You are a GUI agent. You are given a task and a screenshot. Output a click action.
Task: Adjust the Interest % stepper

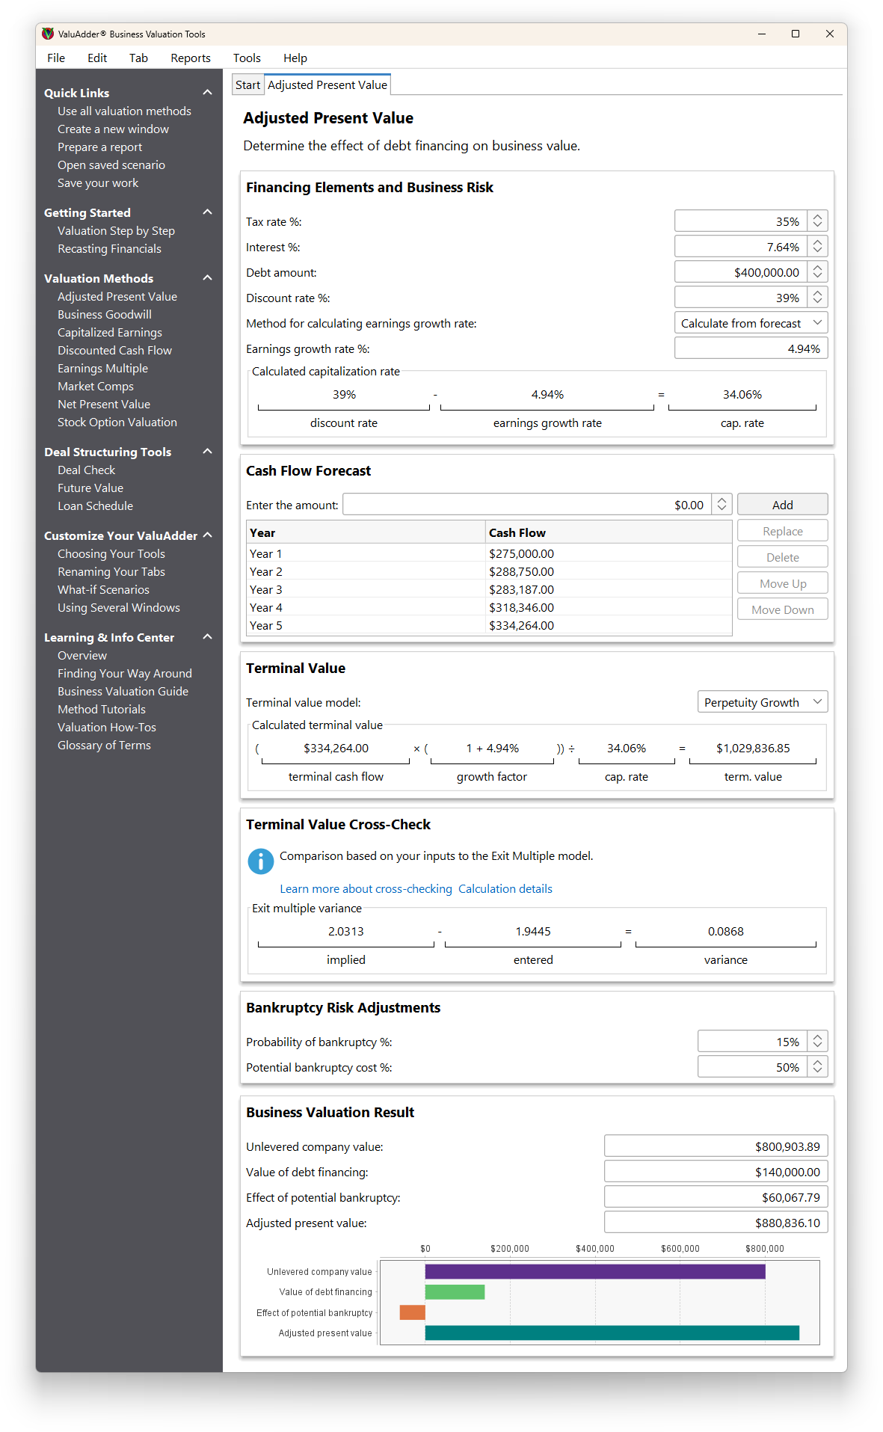[817, 246]
